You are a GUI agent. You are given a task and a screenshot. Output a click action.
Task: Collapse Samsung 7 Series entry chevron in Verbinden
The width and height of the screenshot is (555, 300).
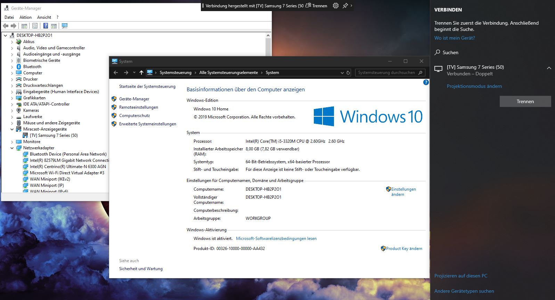(x=549, y=68)
